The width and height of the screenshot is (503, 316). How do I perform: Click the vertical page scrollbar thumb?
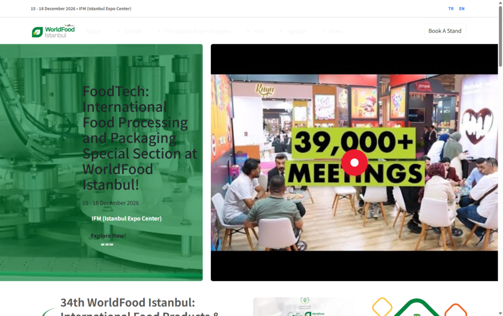point(500,36)
